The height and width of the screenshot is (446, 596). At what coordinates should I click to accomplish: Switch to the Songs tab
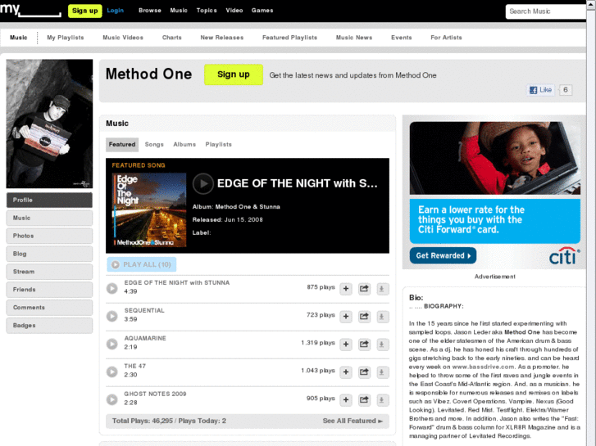154,145
